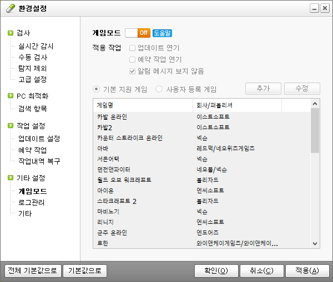
Task: Select the 아바 game row
Action: 202,148
